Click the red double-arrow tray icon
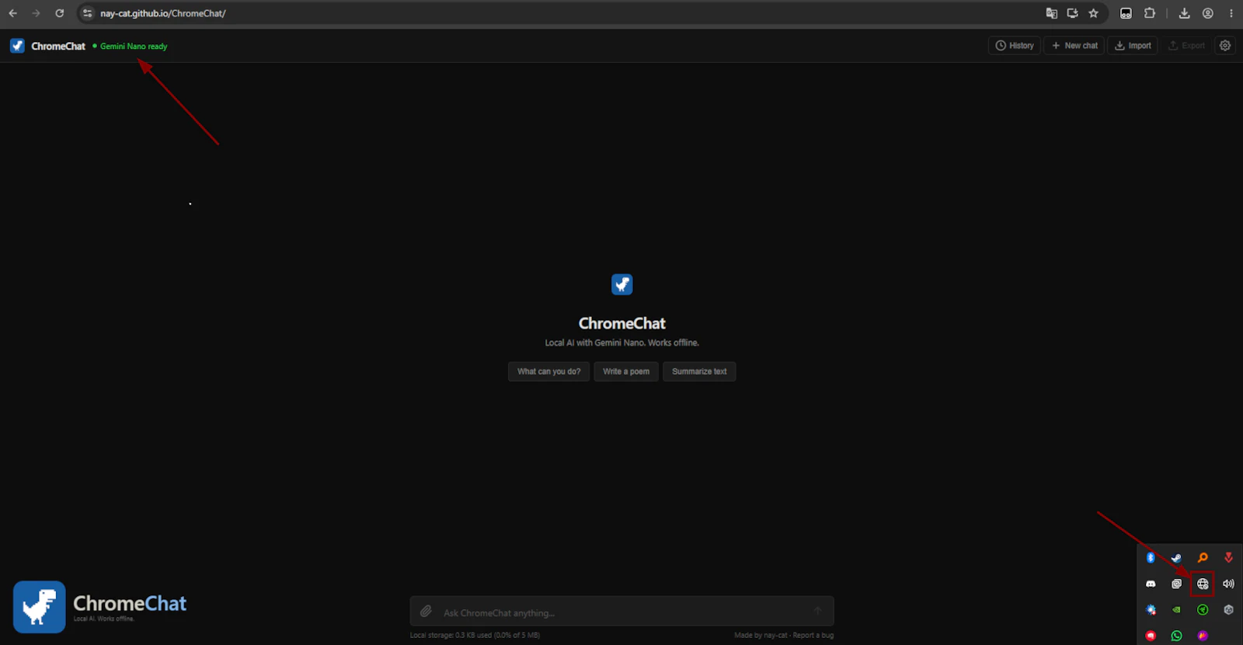The width and height of the screenshot is (1243, 645). [x=1228, y=558]
